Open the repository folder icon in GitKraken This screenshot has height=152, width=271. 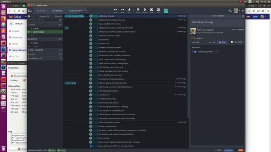30,11
